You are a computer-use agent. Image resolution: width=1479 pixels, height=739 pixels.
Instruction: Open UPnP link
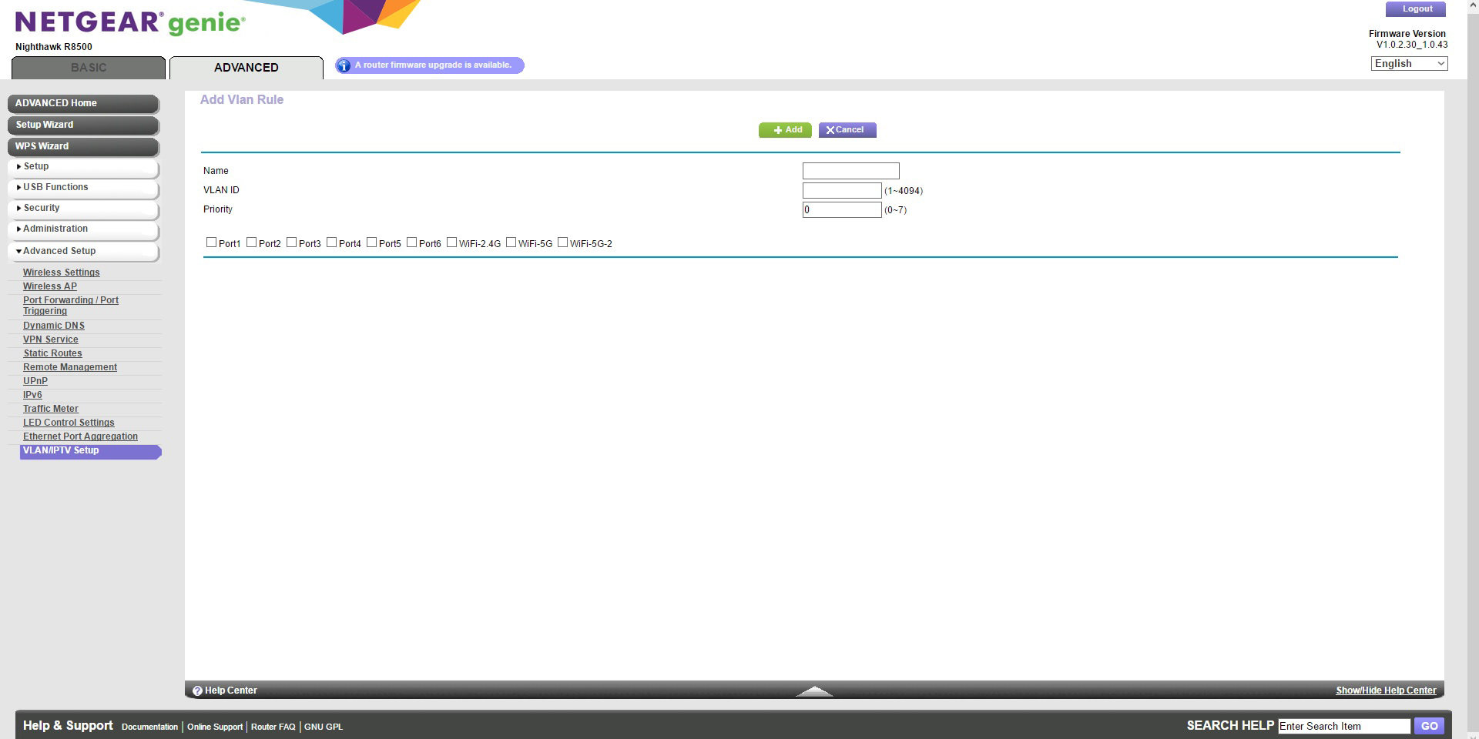(35, 381)
